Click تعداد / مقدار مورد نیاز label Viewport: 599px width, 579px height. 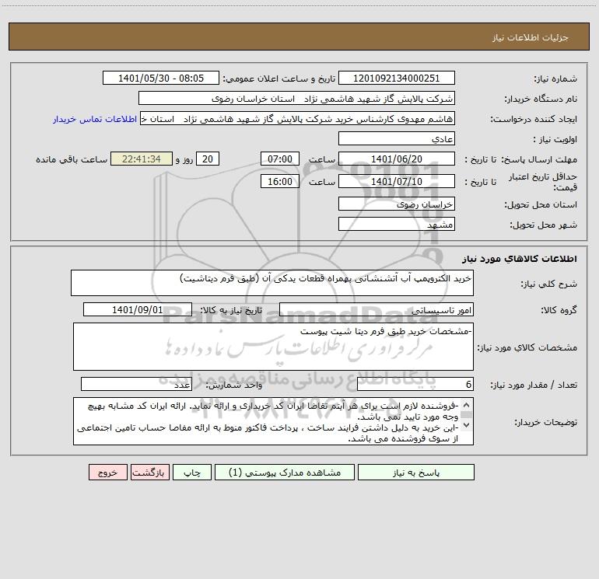point(534,385)
